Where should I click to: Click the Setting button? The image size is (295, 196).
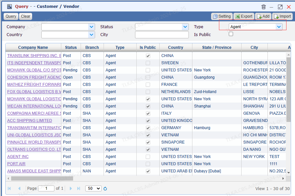coord(222,16)
